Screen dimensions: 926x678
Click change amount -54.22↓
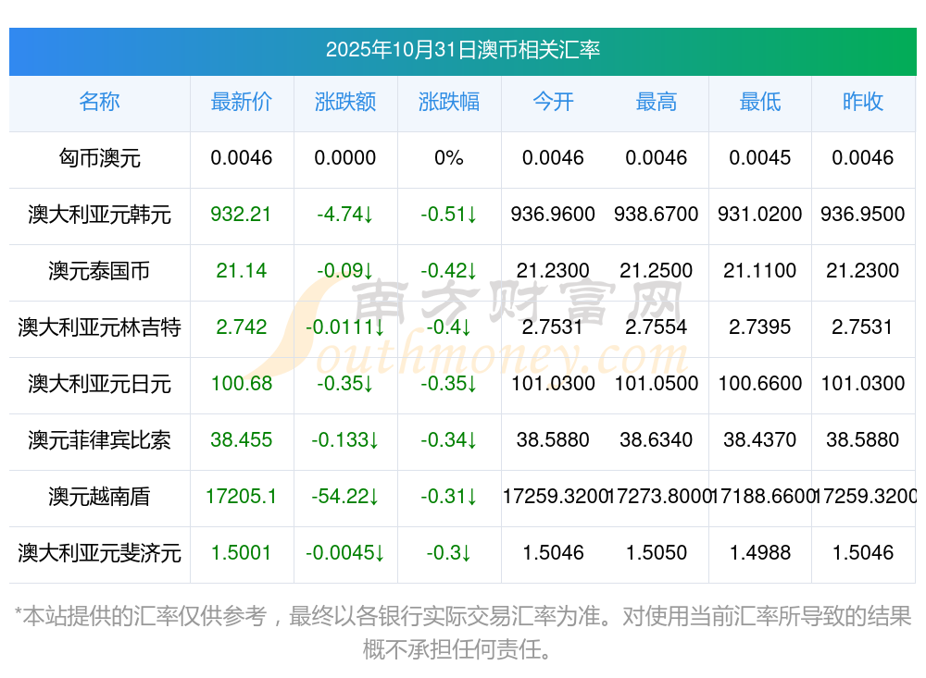[x=344, y=497]
